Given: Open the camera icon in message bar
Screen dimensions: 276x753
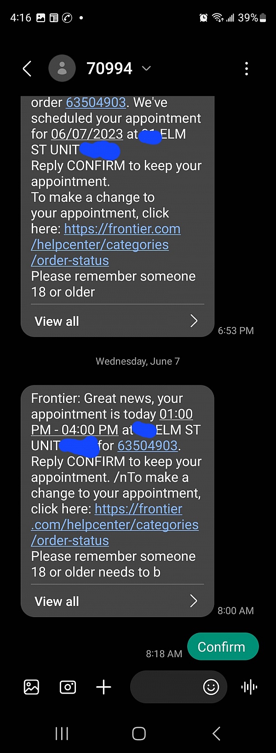Looking at the screenshot, I should point(68,687).
